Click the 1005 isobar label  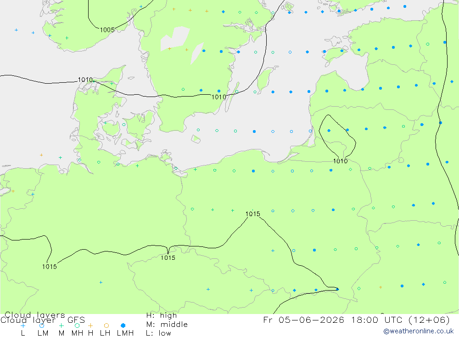[x=107, y=30]
